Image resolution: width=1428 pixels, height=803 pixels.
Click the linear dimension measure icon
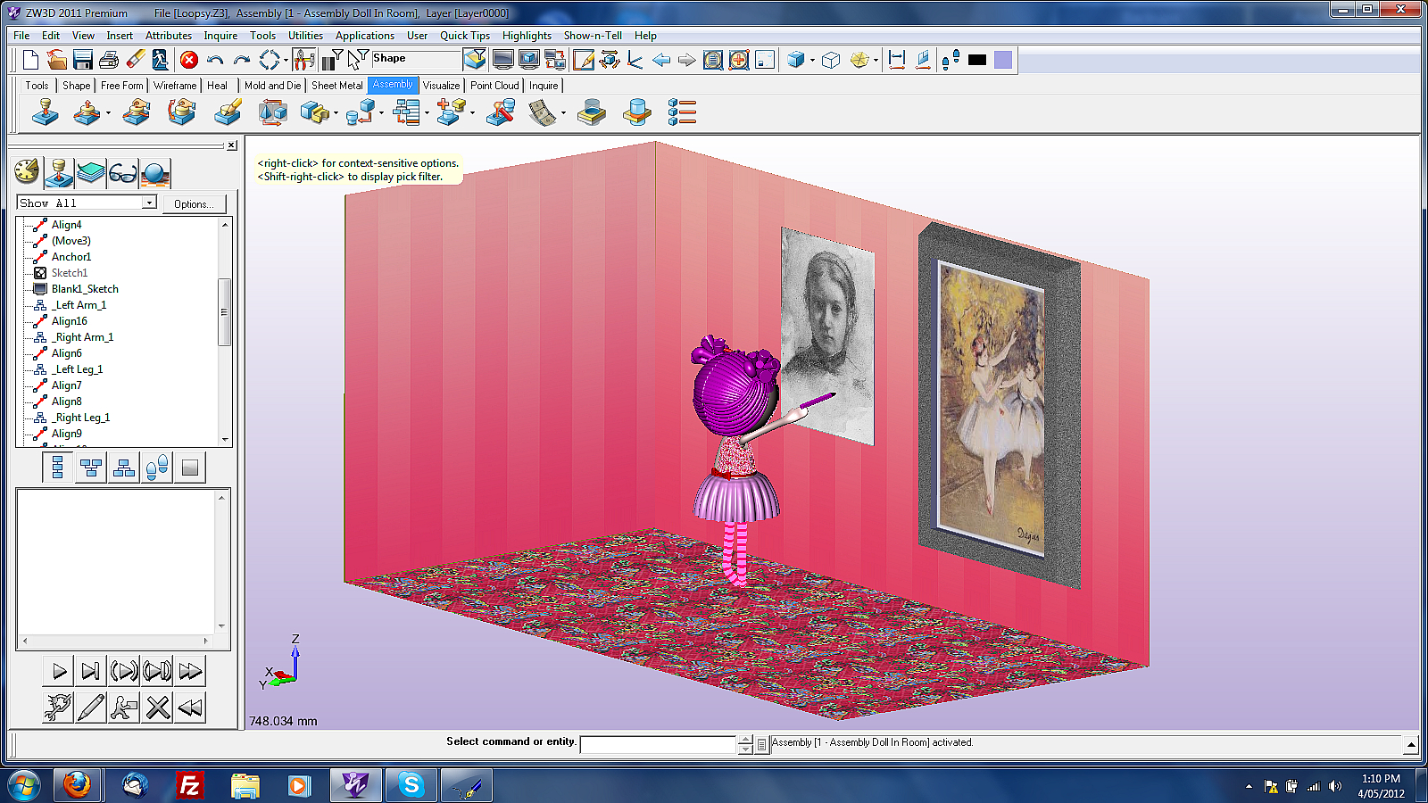897,60
